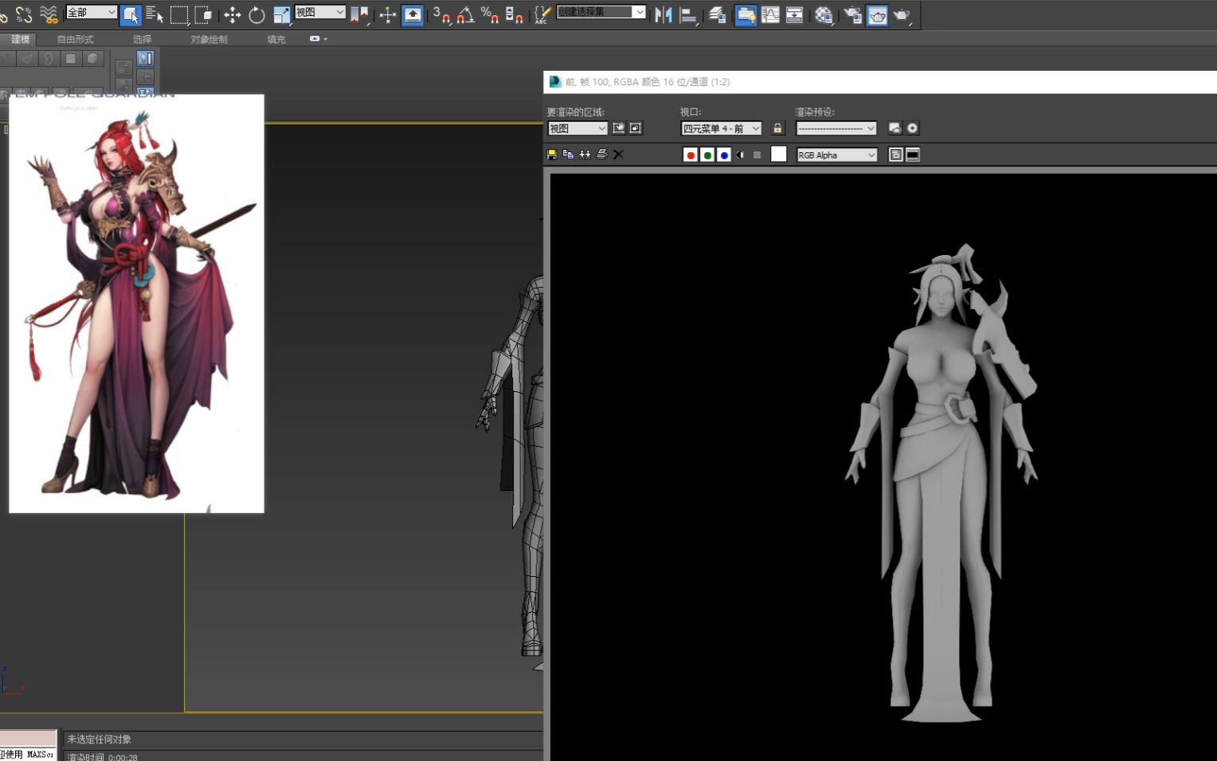Click the Unlink Selection chain icon
Image resolution: width=1217 pixels, height=761 pixels.
pos(24,14)
